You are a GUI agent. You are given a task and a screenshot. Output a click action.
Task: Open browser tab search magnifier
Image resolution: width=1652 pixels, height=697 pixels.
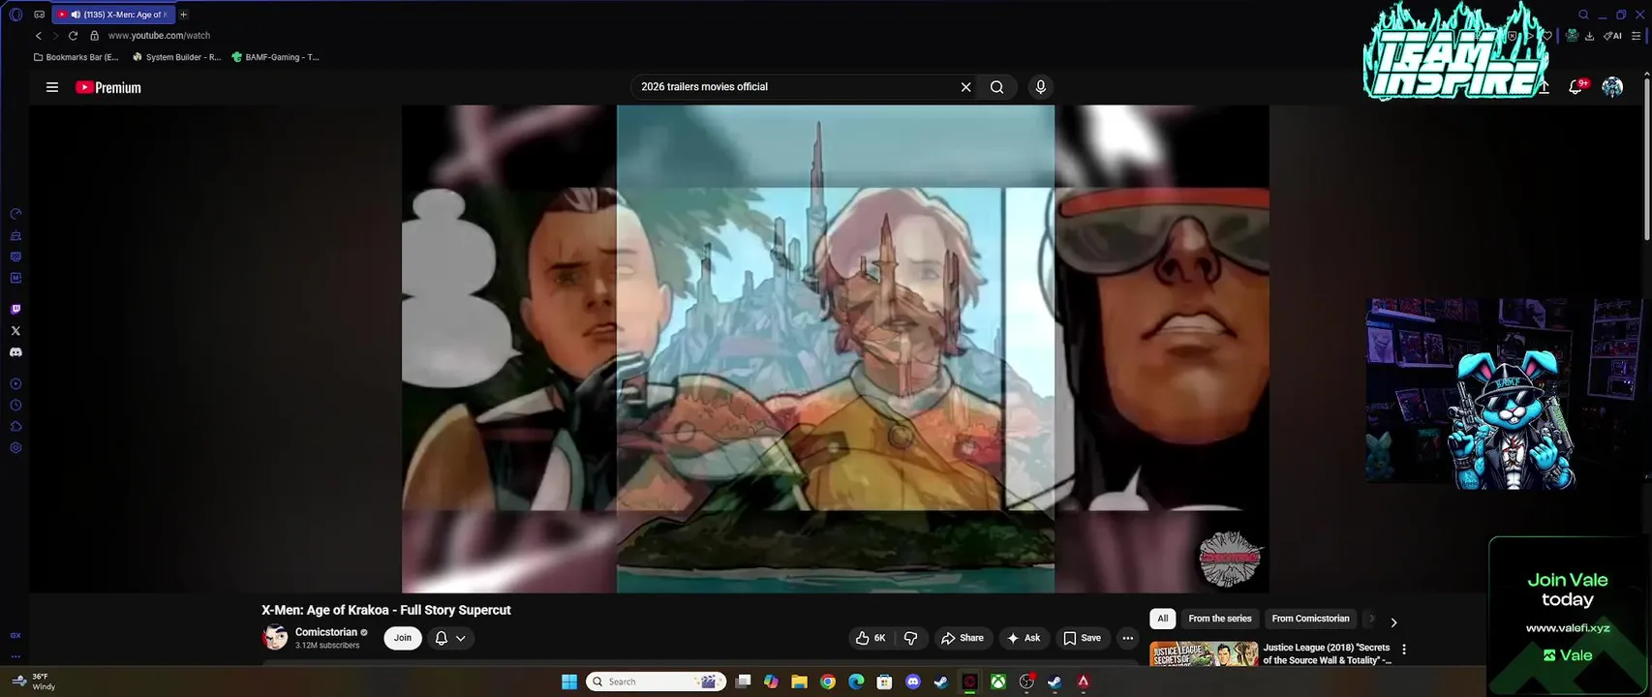pos(1583,15)
